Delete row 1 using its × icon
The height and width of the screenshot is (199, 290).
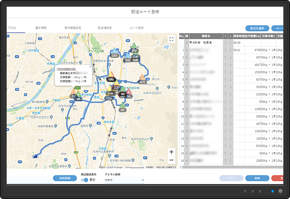[x=186, y=51]
